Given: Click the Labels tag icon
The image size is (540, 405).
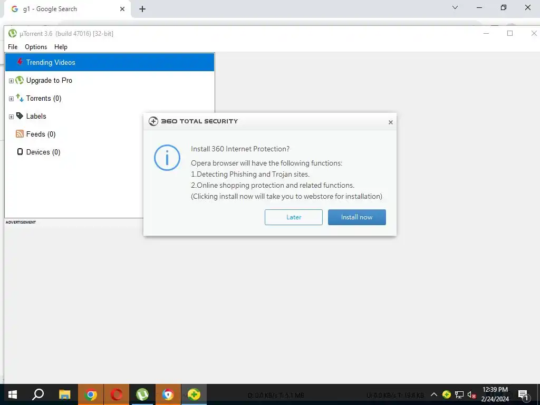Looking at the screenshot, I should click(20, 116).
